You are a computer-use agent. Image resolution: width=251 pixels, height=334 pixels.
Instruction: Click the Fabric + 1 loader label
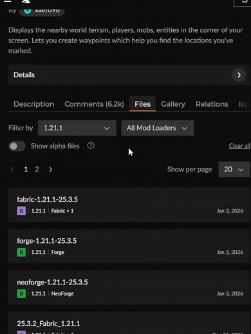[62, 211]
